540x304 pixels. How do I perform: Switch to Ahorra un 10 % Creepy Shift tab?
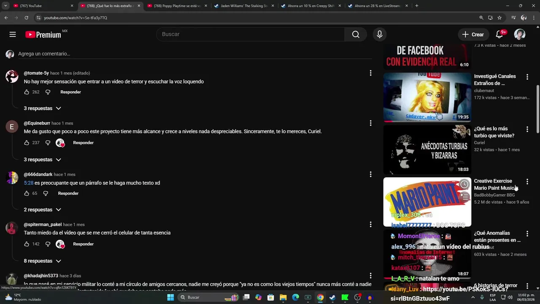tap(311, 6)
